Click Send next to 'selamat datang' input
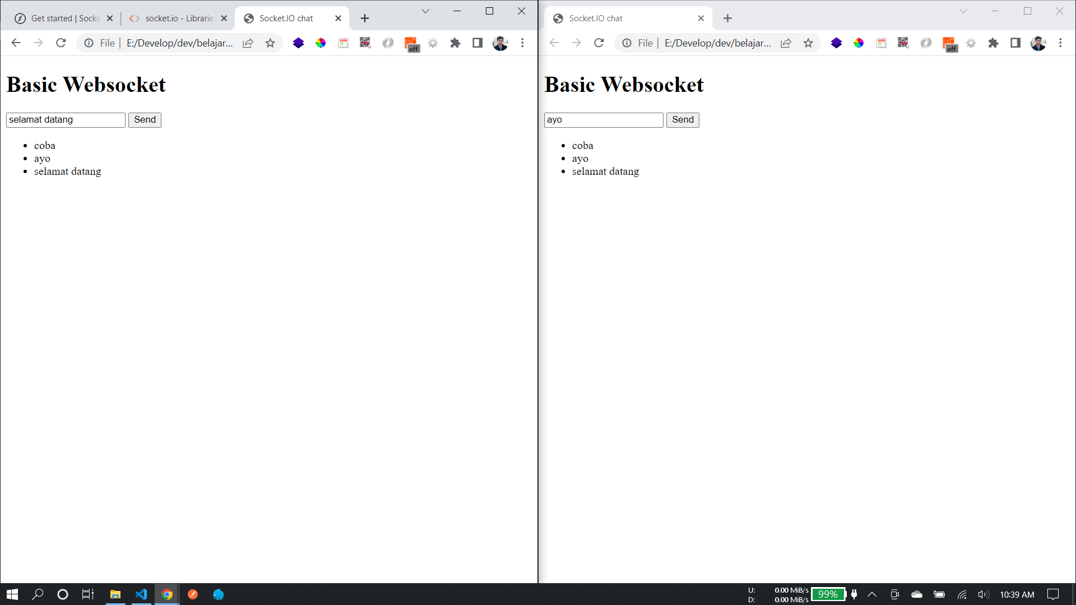This screenshot has width=1076, height=605. [145, 120]
